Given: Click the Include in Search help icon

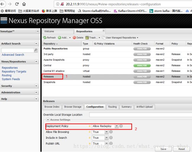Looking at the screenshot, I should pyautogui.click(x=111, y=138).
